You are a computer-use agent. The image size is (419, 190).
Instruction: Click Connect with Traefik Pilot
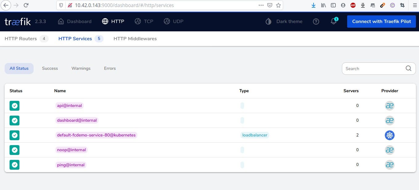pyautogui.click(x=382, y=22)
